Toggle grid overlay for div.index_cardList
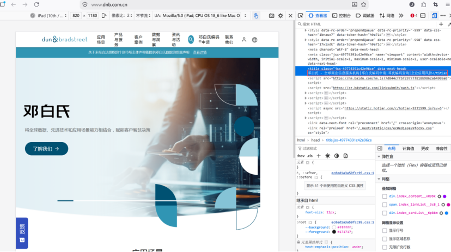Viewport: 451px width, 252px height. pyautogui.click(x=385, y=213)
